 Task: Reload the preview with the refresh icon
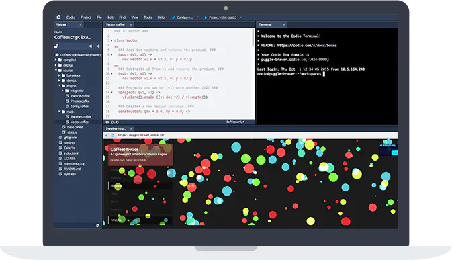[112, 135]
